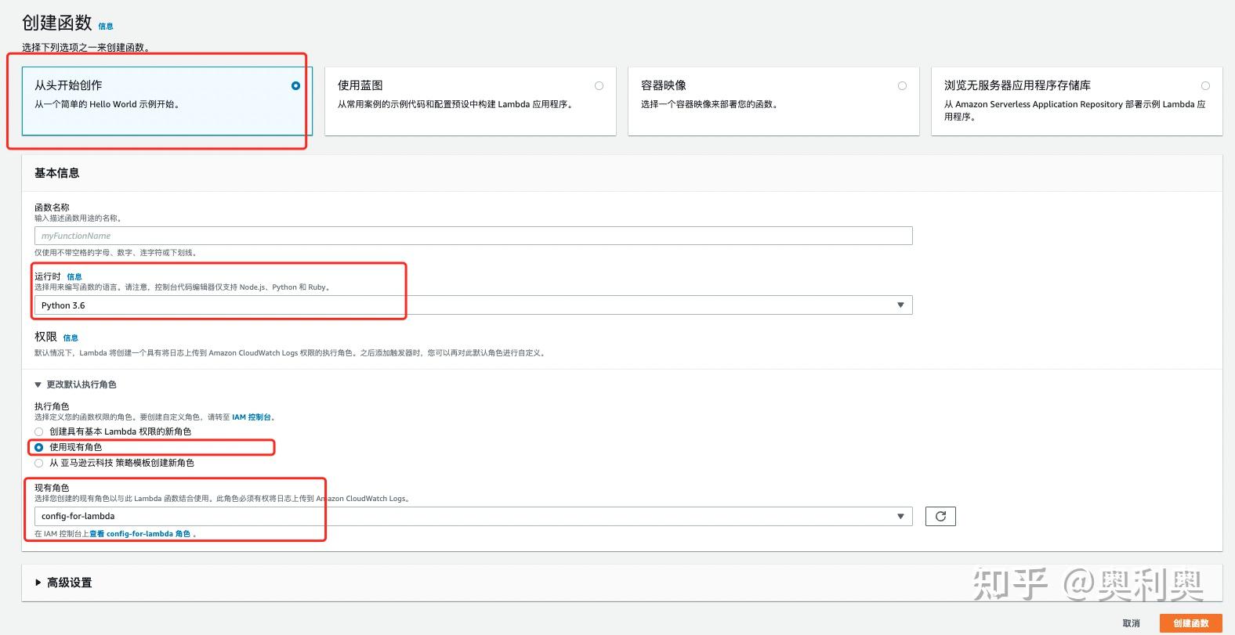Select 浏览无服务器应用程序存储库 radio option
1235x635 pixels.
(1205, 86)
